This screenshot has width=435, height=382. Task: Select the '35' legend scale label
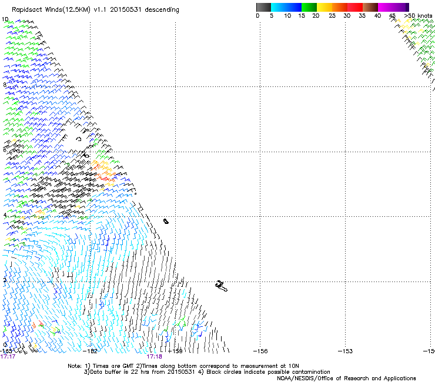point(362,16)
